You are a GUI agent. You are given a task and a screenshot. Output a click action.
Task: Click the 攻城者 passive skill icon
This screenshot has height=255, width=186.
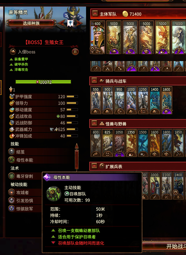tap(12, 192)
